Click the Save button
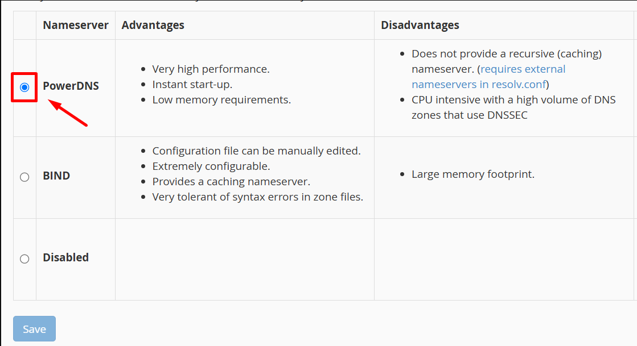The width and height of the screenshot is (637, 346). point(35,328)
